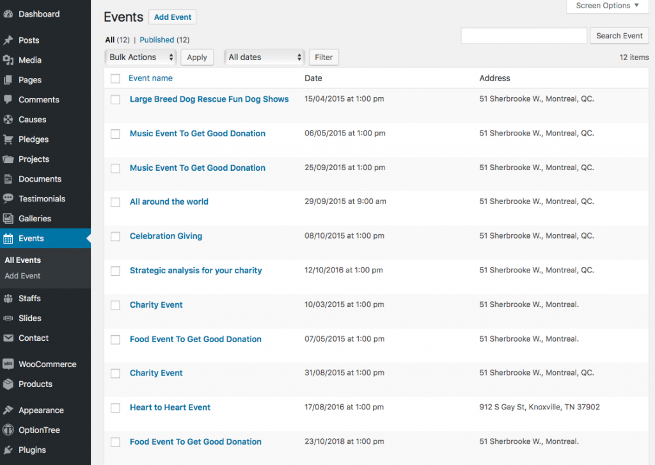Open the Strategic analysis for your charity event

pyautogui.click(x=196, y=270)
